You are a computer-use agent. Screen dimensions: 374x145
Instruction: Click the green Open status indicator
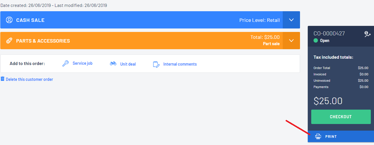click(316, 41)
